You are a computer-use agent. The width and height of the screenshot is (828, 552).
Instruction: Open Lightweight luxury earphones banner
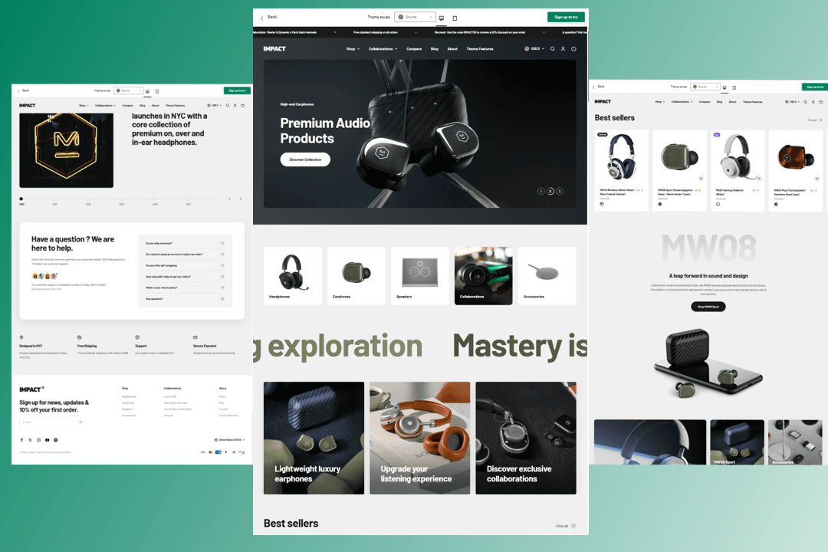314,438
